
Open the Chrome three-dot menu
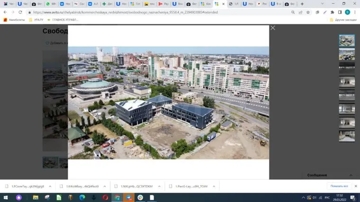point(355,12)
